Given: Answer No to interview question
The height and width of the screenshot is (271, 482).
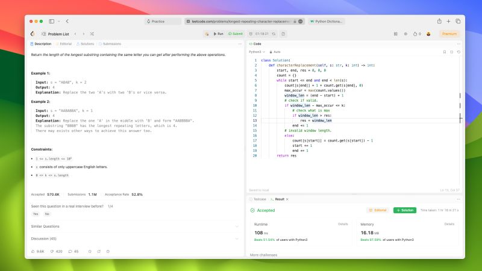Looking at the screenshot, I should (x=47, y=214).
